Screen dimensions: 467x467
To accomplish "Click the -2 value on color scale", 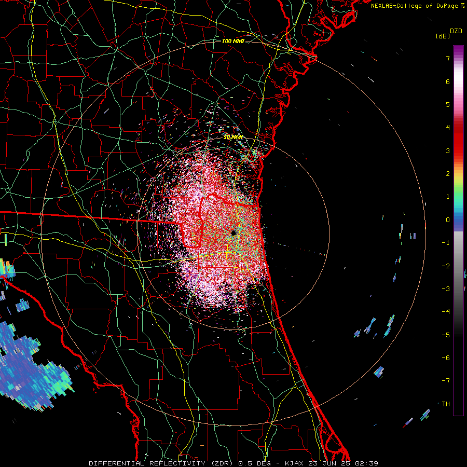I will point(446,266).
